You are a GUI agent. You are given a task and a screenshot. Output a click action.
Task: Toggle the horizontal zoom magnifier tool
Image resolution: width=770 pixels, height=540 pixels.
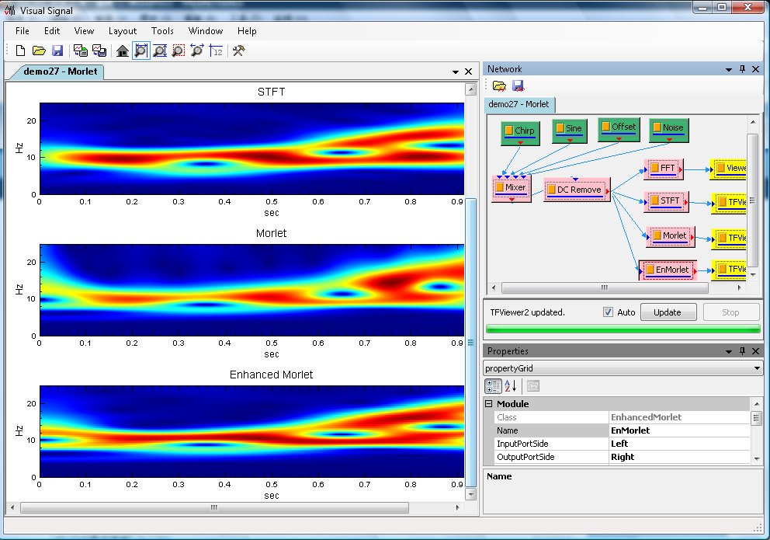click(x=141, y=51)
